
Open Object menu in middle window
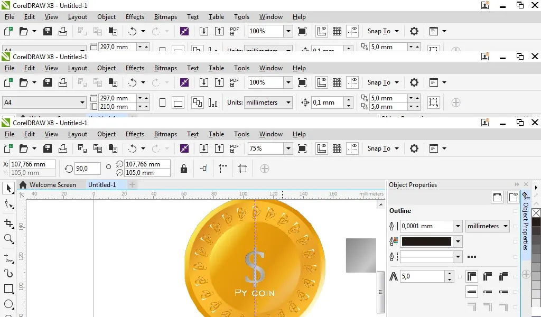(x=106, y=68)
